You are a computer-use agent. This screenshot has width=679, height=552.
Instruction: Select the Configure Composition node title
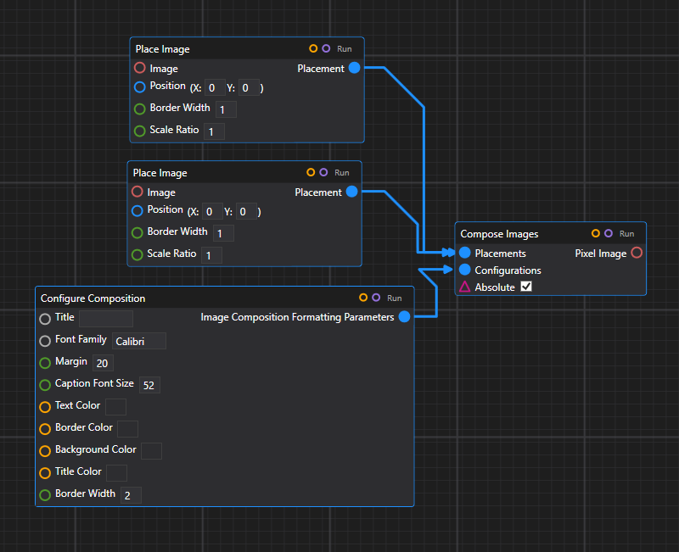point(93,298)
